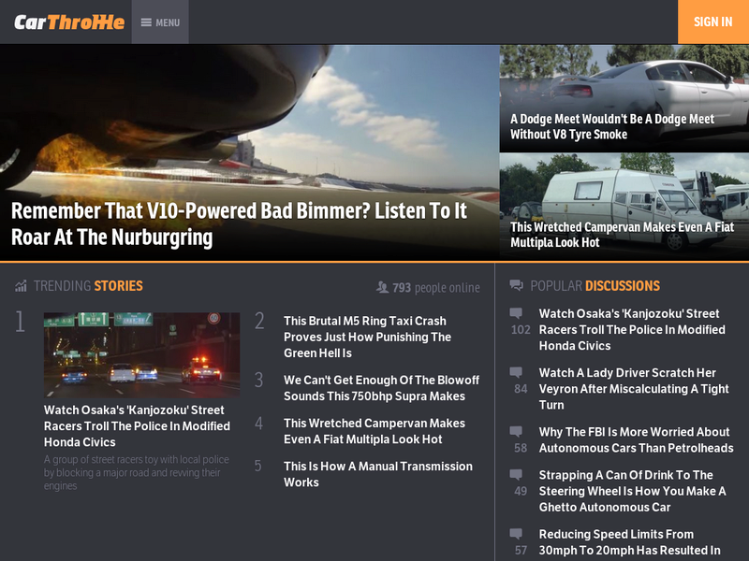Click the Popular Discussions heading
This screenshot has height=561, width=749.
click(x=595, y=286)
